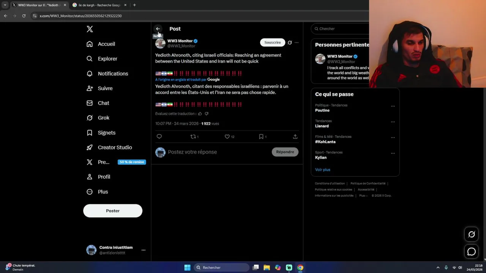This screenshot has width=486, height=273.
Task: Click the Poster button
Action: [113, 211]
